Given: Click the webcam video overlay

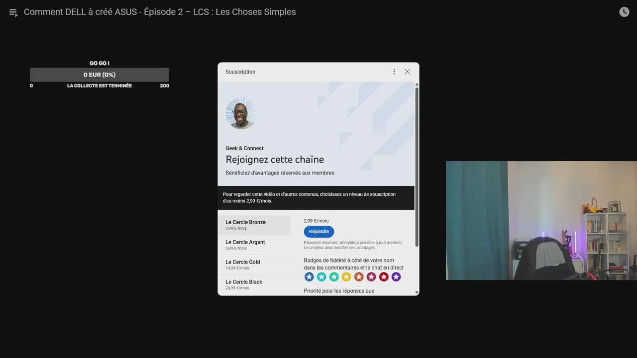Looking at the screenshot, I should tap(541, 220).
